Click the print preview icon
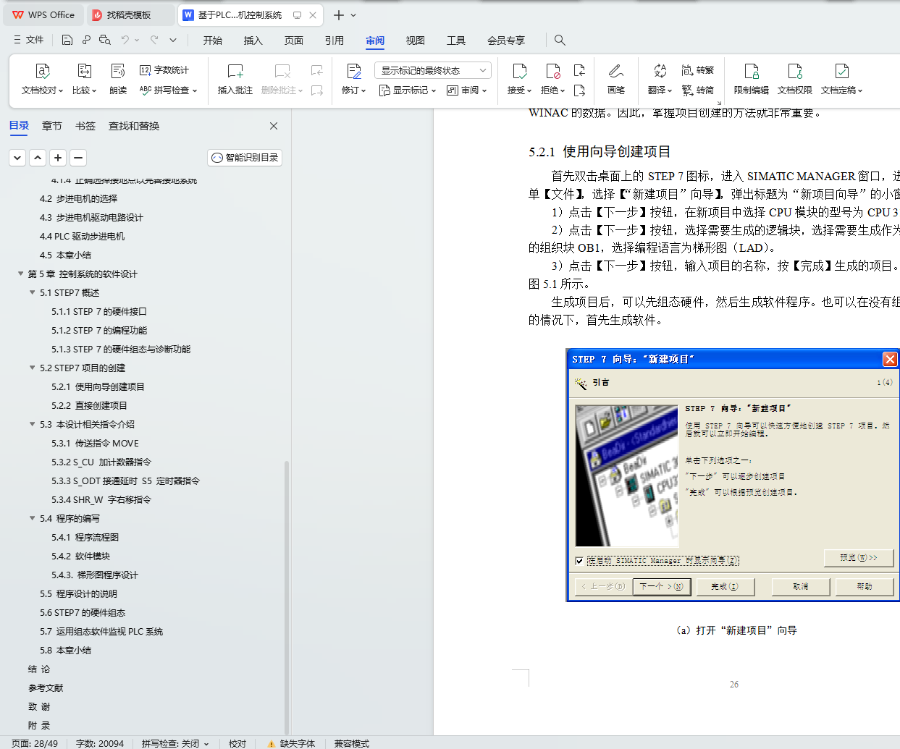This screenshot has width=900, height=749. point(105,40)
